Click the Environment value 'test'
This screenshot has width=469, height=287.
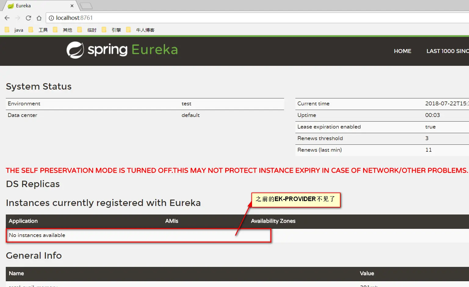click(186, 104)
